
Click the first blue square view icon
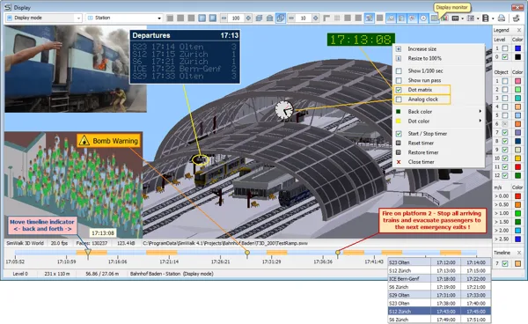pos(202,18)
